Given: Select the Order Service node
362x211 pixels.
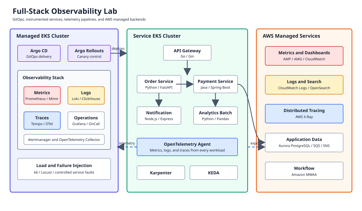Looking at the screenshot, I should 159,84.
